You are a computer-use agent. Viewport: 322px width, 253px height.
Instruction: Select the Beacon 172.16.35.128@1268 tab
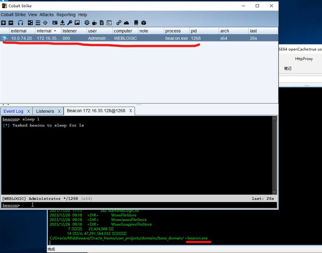tap(96, 111)
